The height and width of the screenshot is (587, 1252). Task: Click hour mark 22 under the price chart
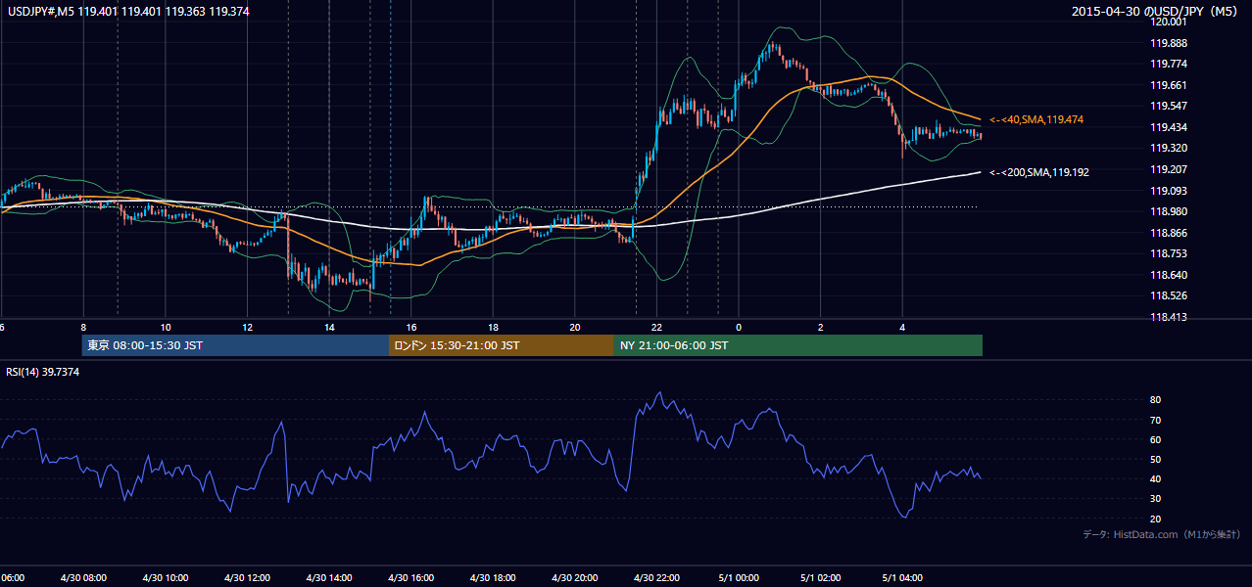tap(657, 328)
